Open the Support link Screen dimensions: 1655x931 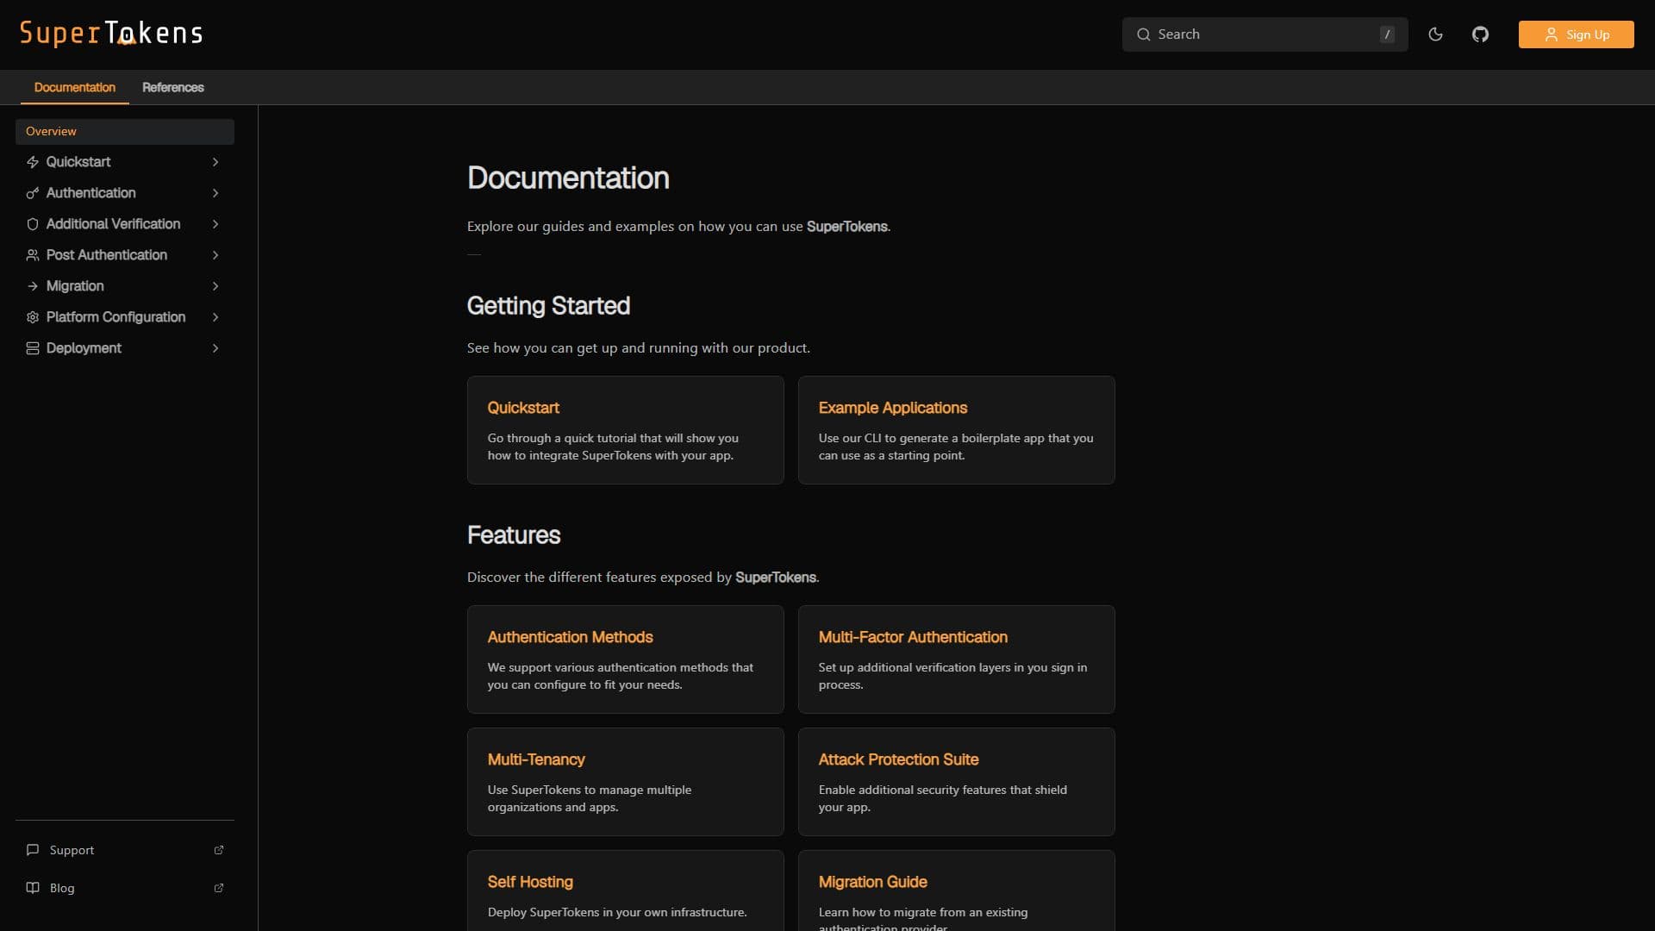(125, 850)
